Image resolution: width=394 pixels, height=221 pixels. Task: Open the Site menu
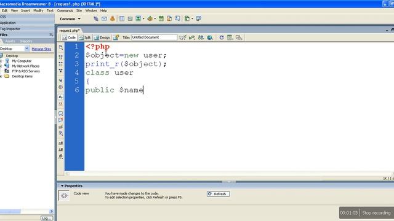79,10
